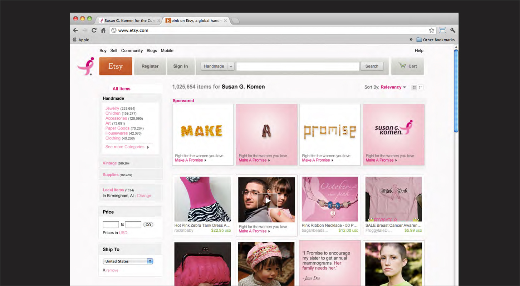Click the Search button
The height and width of the screenshot is (286, 520).
coord(372,66)
